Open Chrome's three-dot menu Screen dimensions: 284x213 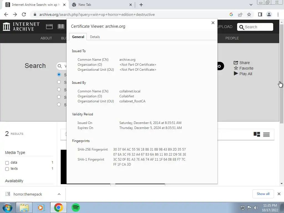[278, 14]
